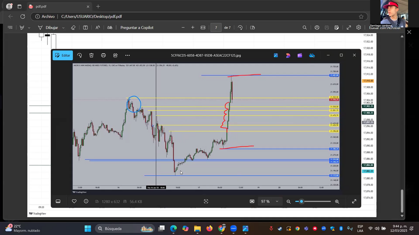Click the PDF page number field
The width and height of the screenshot is (419, 235).
point(216,28)
